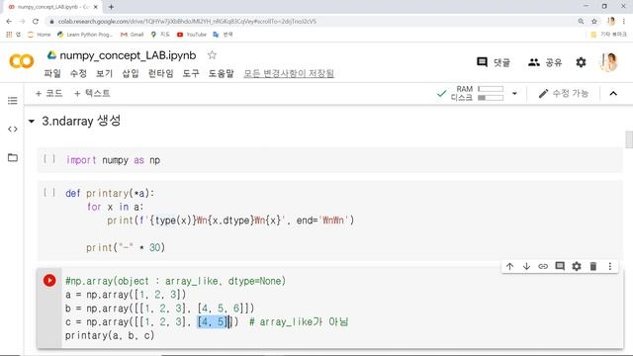Image resolution: width=633 pixels, height=356 pixels.
Task: Click the 디스크 usage bar
Action: (491, 98)
